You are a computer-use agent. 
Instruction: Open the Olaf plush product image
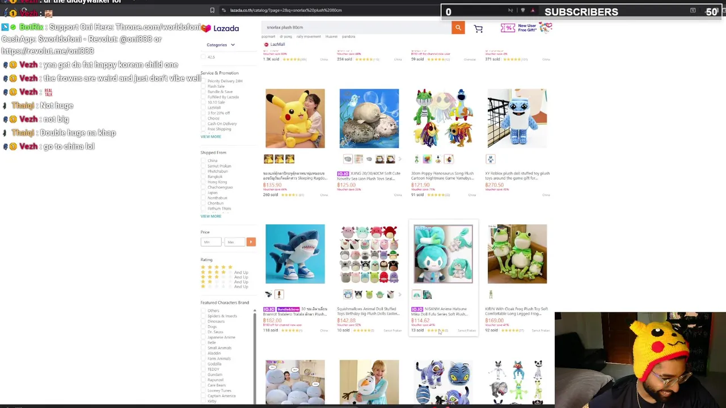pos(369,382)
